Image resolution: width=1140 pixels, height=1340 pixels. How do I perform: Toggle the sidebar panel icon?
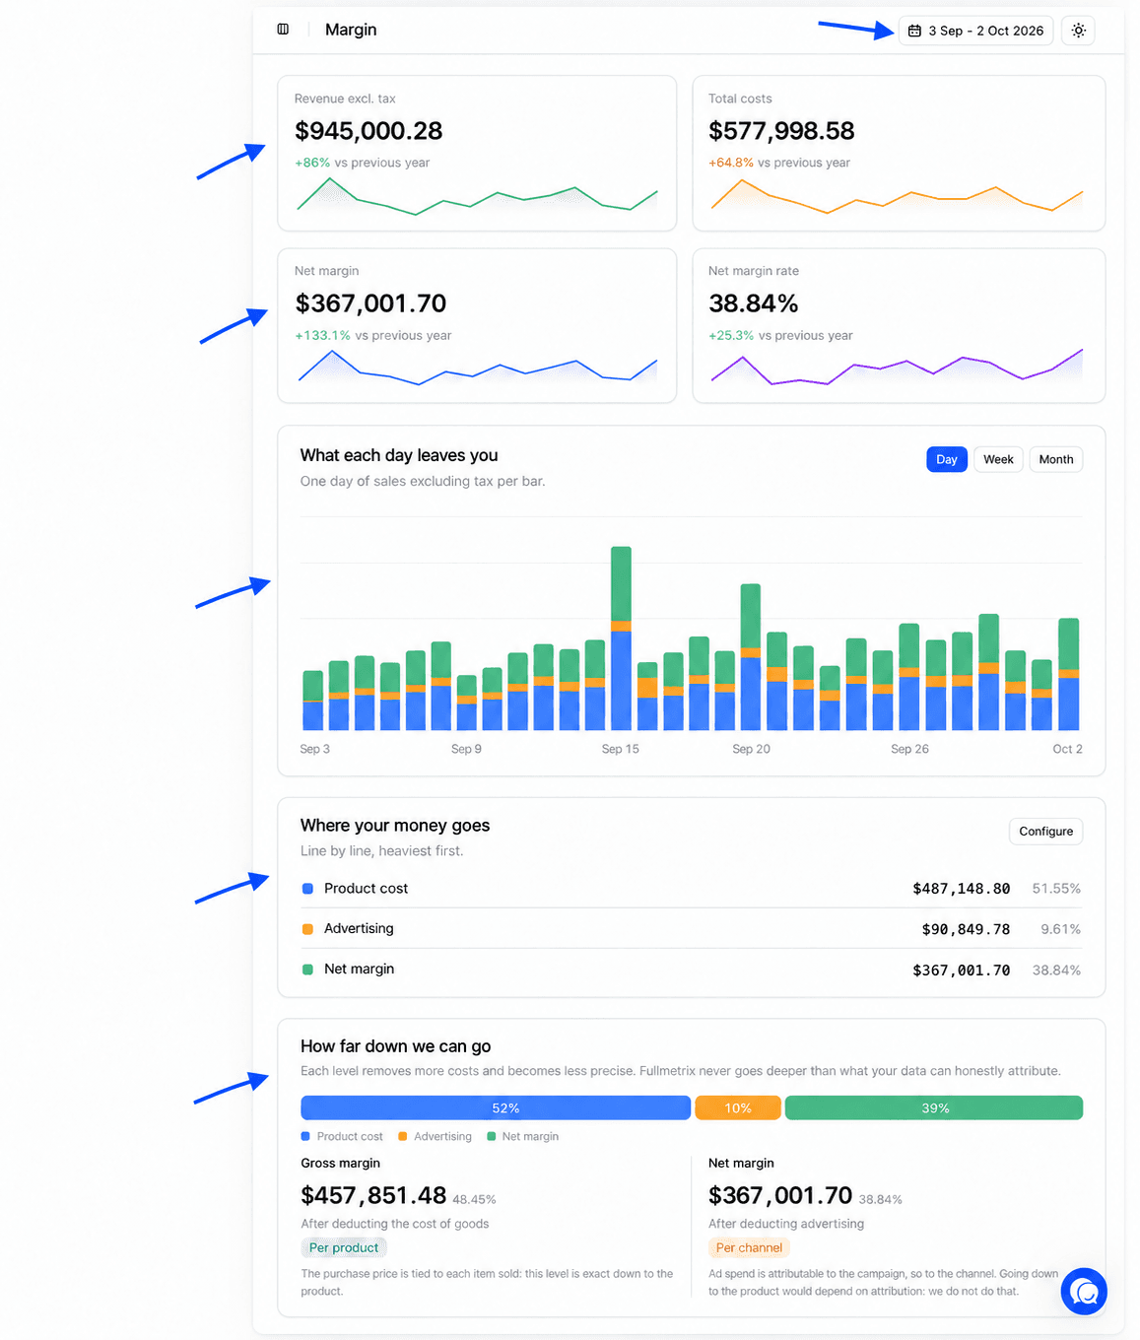tap(283, 30)
